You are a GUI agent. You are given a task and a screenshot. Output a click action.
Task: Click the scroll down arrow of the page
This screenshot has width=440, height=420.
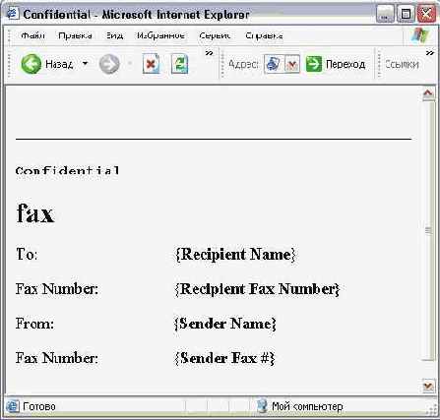(428, 386)
